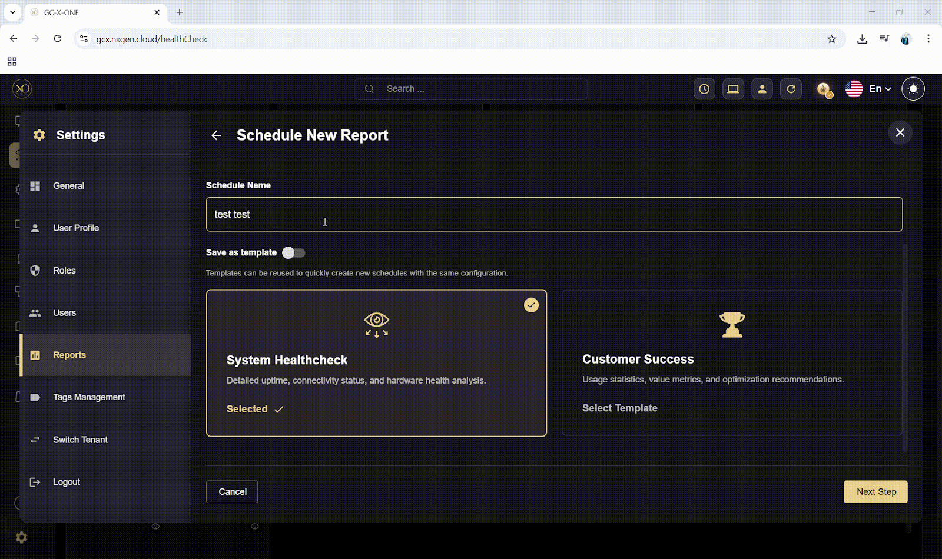Click the user account icon in header
Screen dimensions: 942x559
762,89
